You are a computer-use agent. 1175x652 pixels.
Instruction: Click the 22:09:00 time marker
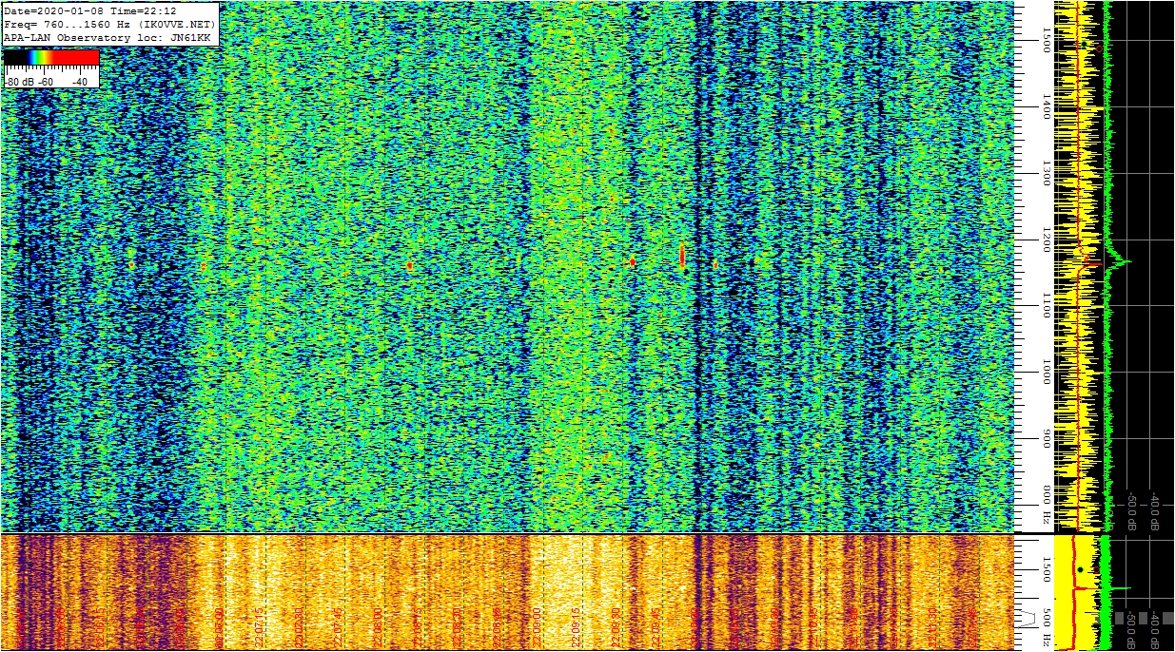538,627
